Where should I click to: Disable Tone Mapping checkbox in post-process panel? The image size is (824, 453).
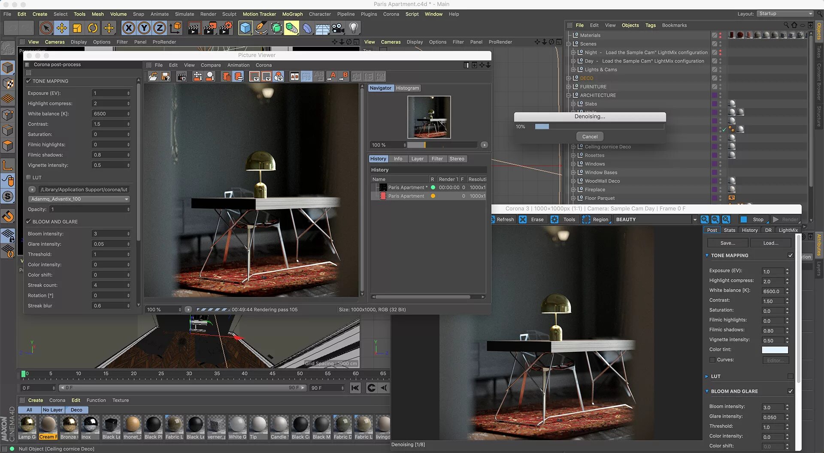tap(28, 81)
